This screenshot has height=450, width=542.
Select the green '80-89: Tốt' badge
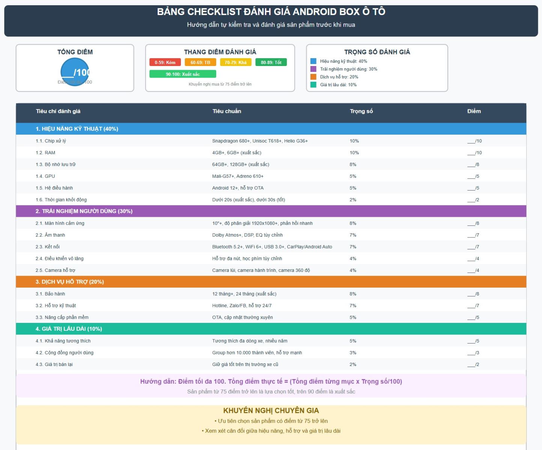pos(271,62)
